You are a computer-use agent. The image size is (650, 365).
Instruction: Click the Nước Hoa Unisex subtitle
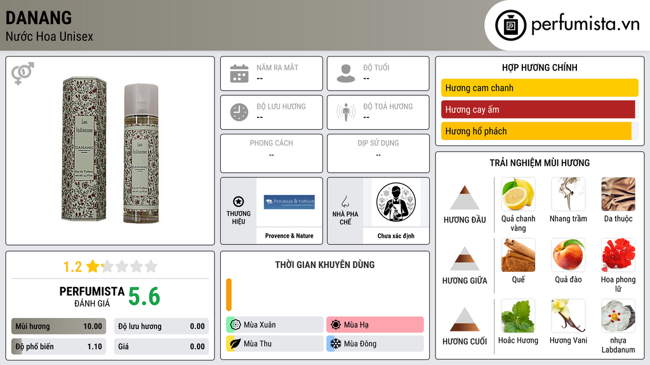click(50, 36)
